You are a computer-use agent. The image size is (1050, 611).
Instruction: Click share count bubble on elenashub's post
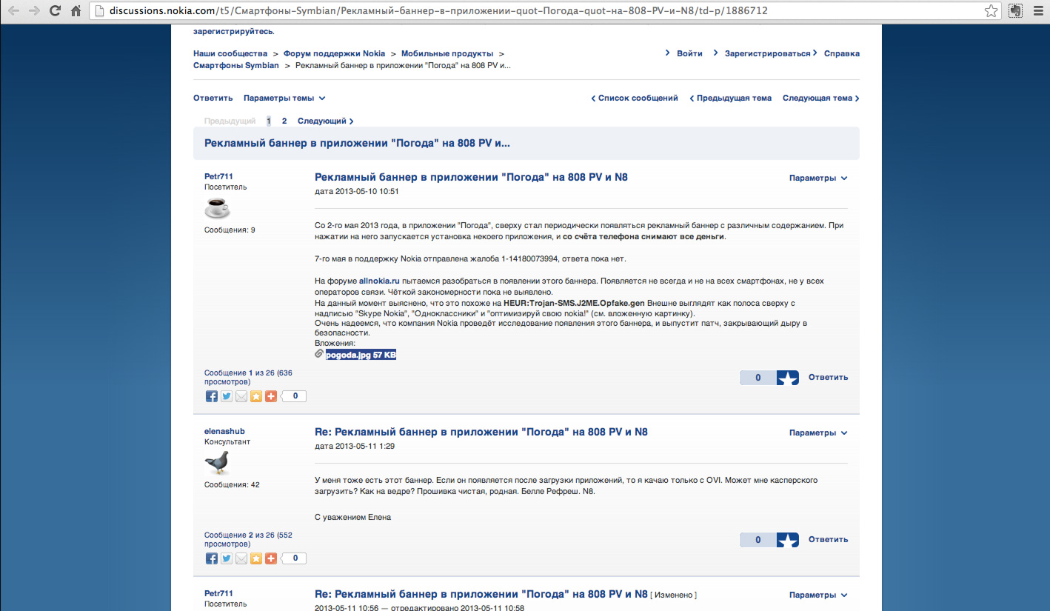pyautogui.click(x=295, y=558)
